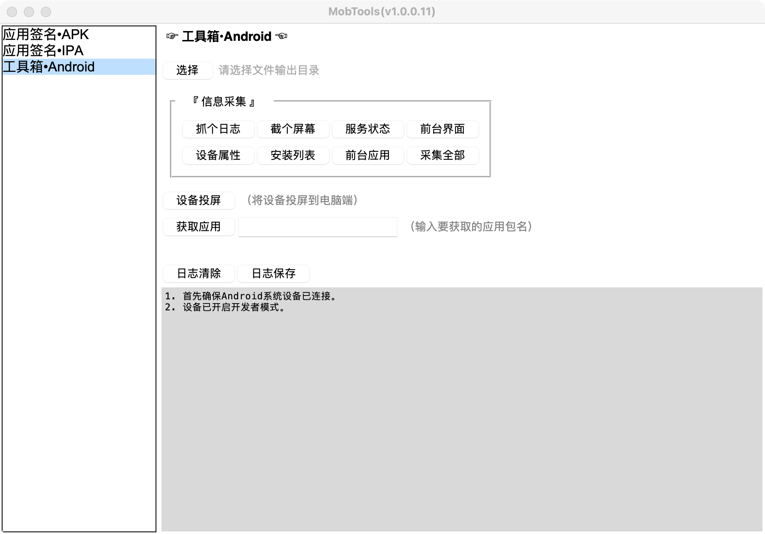The height and width of the screenshot is (534, 765).
Task: Click the MobTools(v1.0.0.11) window title
Action: pyautogui.click(x=382, y=11)
